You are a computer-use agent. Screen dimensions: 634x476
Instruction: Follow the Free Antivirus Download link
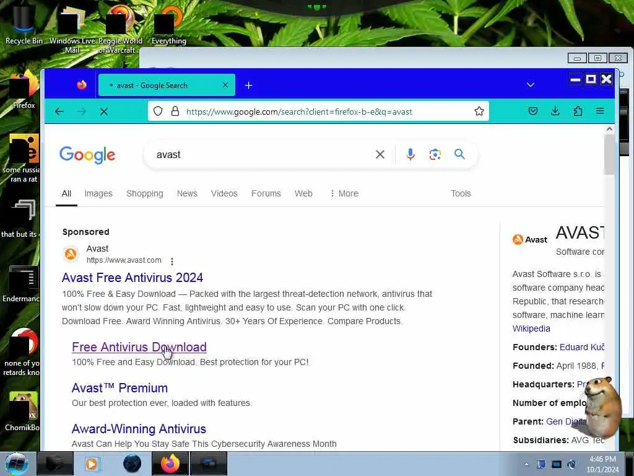[139, 347]
